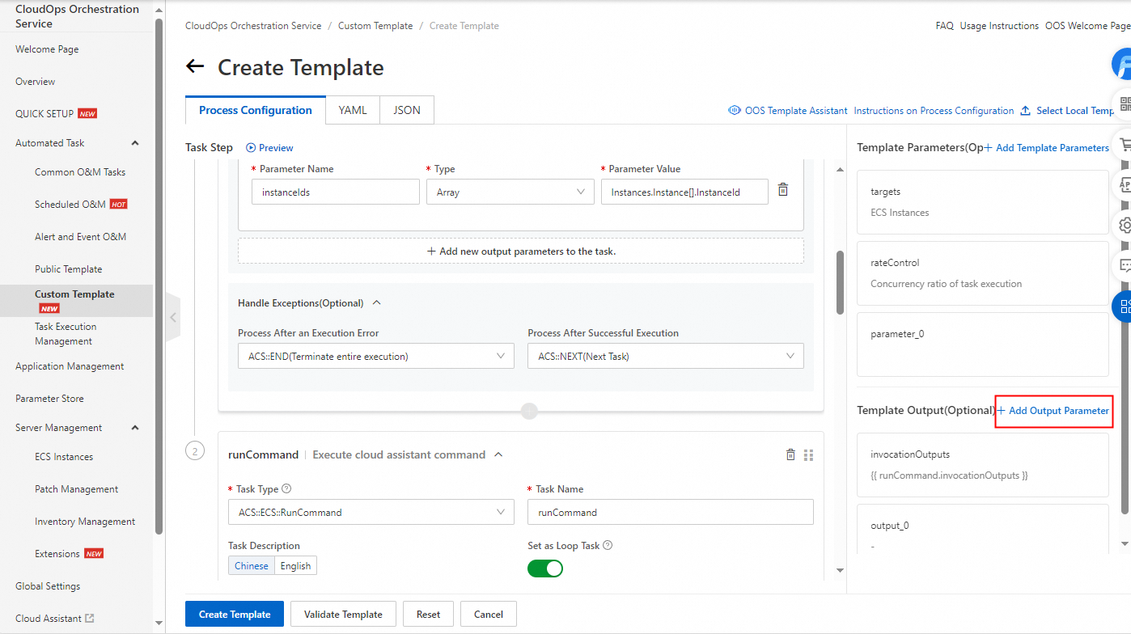Click the Parameter Name field instanceIds

336,192
